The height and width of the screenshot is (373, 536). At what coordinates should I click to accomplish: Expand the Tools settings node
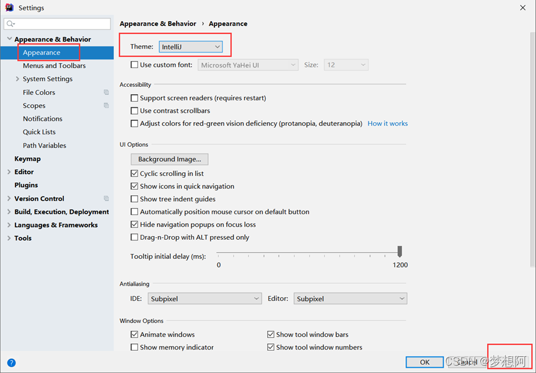click(x=9, y=239)
